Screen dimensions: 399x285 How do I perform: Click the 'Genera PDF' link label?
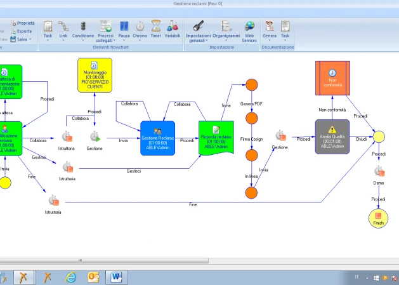[x=251, y=103]
